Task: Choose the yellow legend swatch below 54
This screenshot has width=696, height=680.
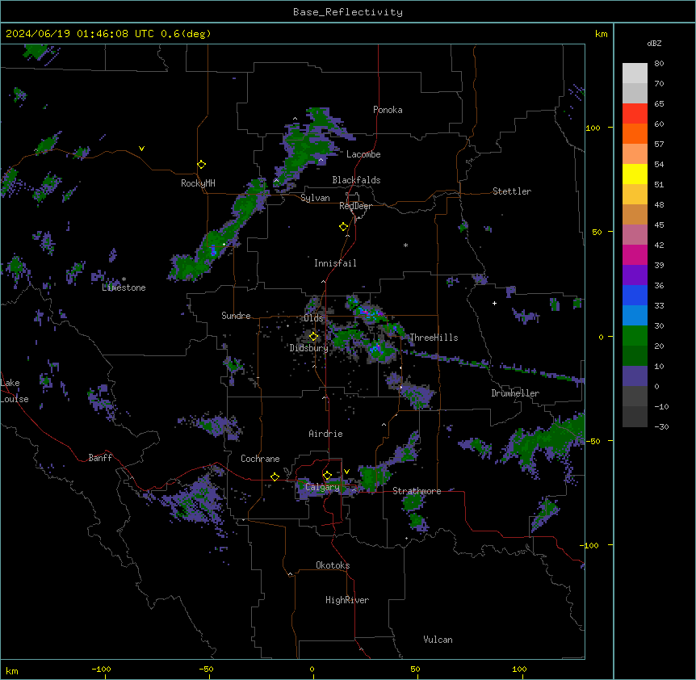Action: [635, 174]
